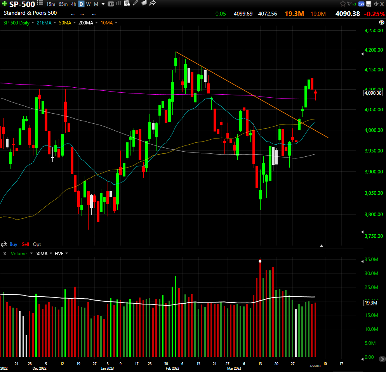Switch to 65m timeframe
386x372 pixels.
pos(63,4)
